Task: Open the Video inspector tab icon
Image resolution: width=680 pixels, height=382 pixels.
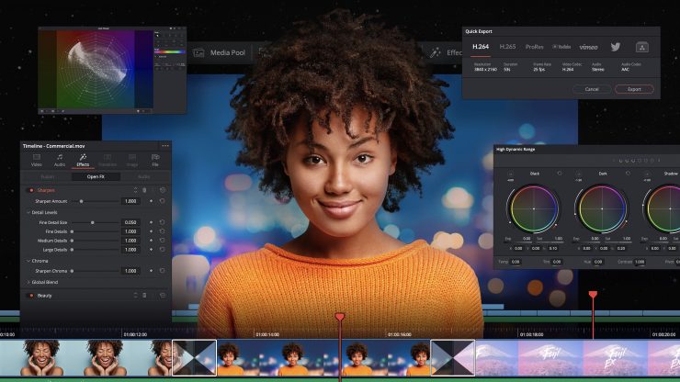Action: pos(37,160)
